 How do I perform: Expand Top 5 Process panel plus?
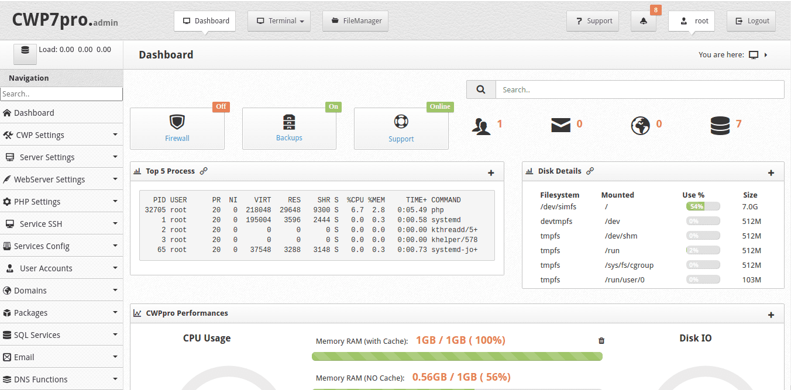tap(491, 172)
